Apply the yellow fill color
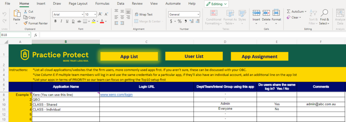The height and width of the screenshot is (122, 346). coord(94,21)
